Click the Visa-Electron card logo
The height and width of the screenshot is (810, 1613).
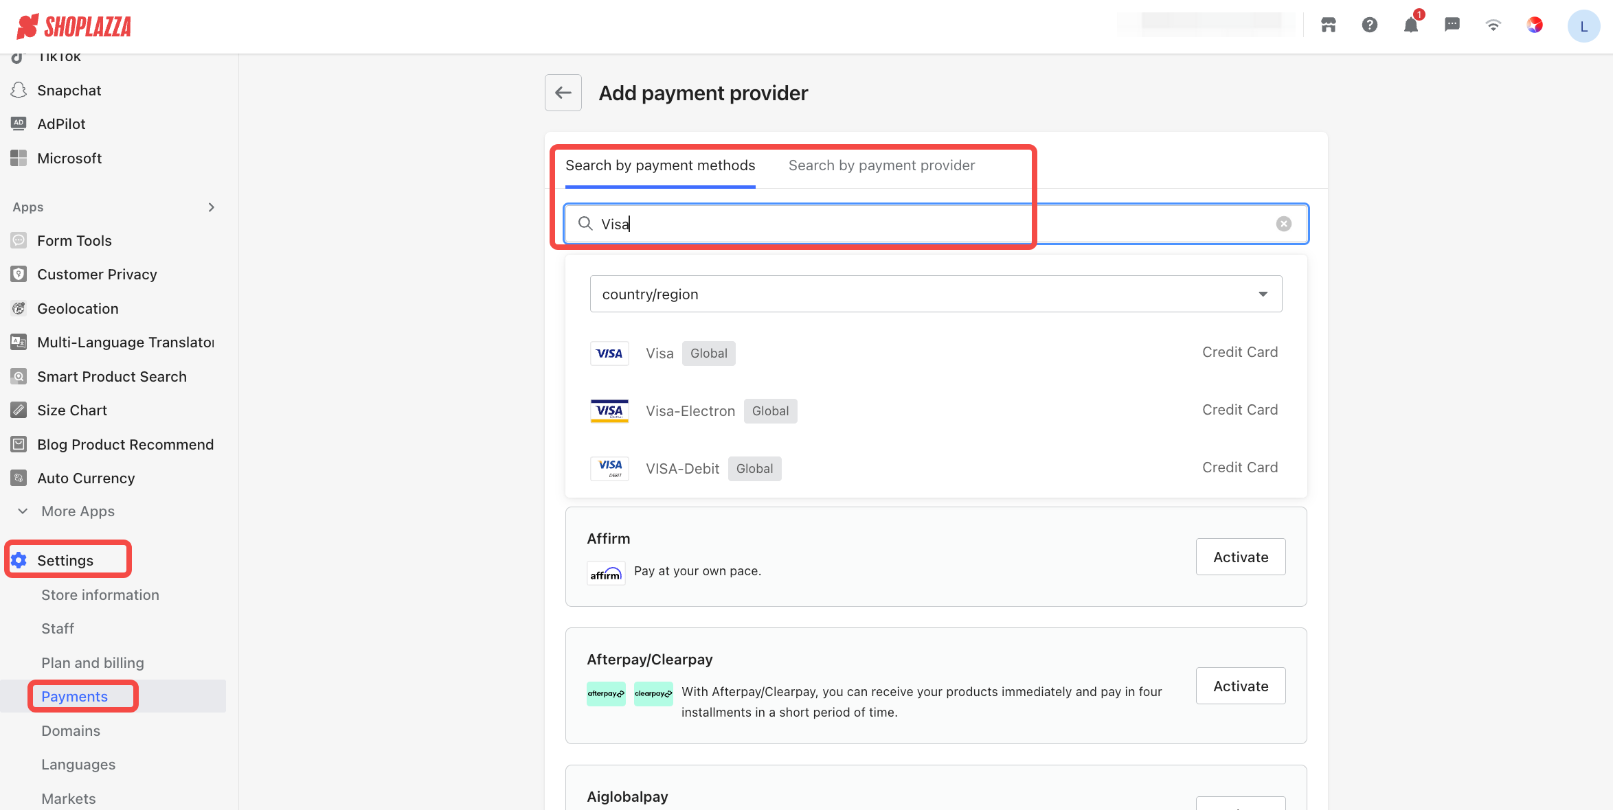click(609, 410)
